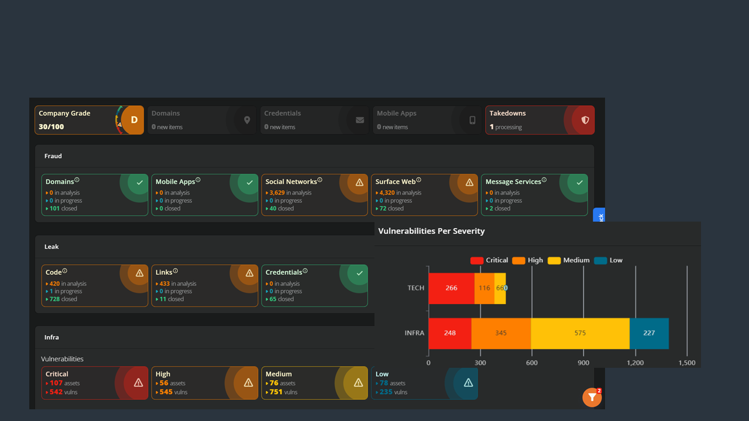Click the INFRA low bar segment 227

click(649, 333)
